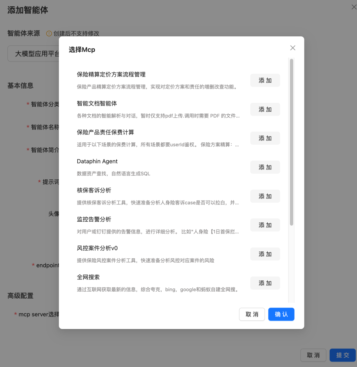Submit the form via 提交 button
Image resolution: width=357 pixels, height=367 pixels.
tap(343, 355)
